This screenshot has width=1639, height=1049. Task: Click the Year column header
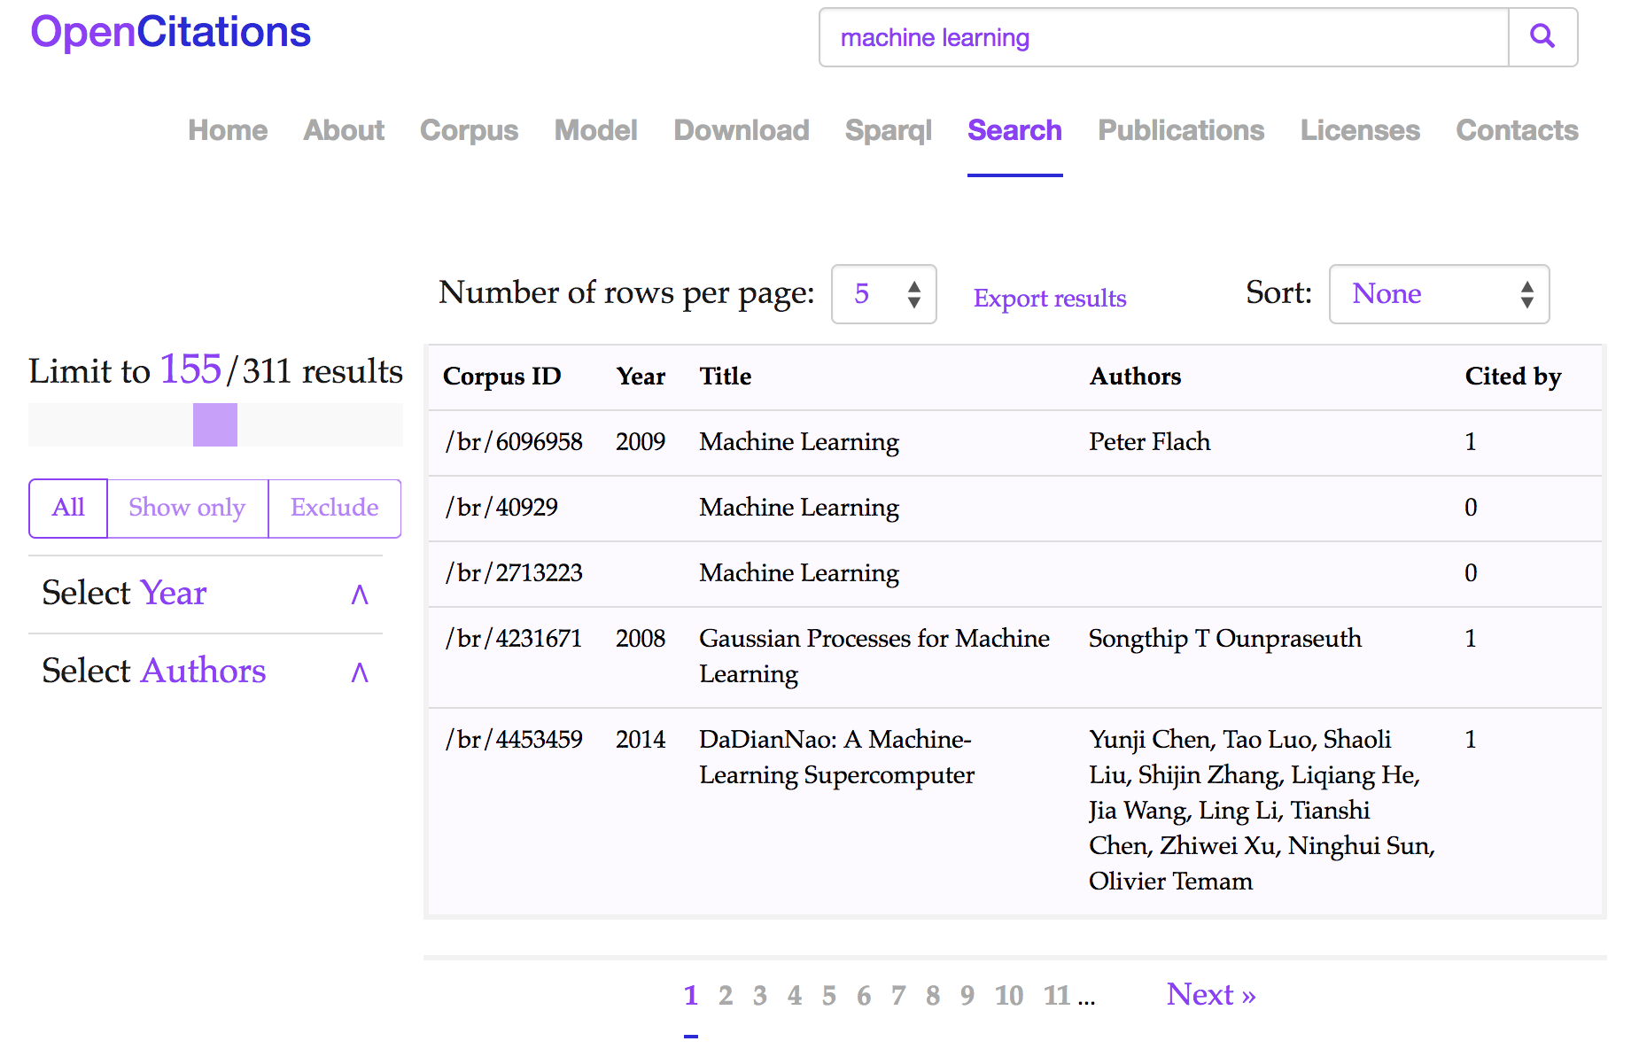[641, 377]
